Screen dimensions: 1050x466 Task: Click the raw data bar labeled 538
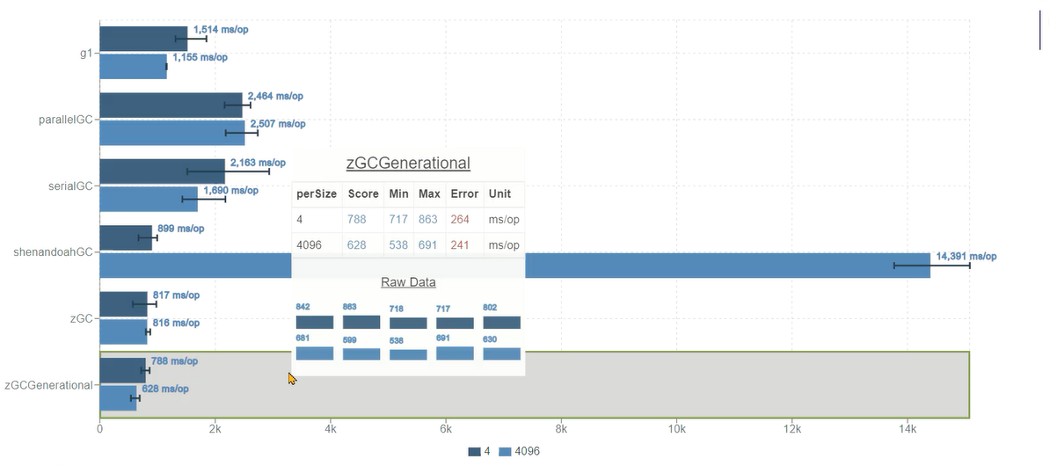[x=408, y=354]
